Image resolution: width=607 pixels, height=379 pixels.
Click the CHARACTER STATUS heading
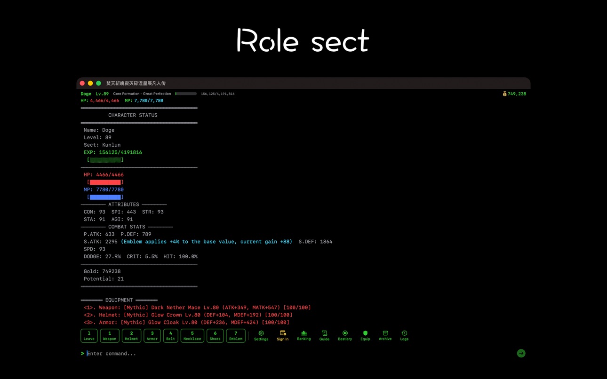click(133, 115)
